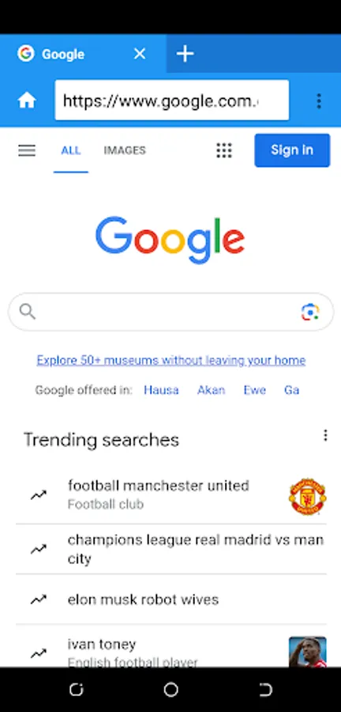The height and width of the screenshot is (712, 341).
Task: Open the Explore 50+ museums link
Action: click(x=171, y=360)
